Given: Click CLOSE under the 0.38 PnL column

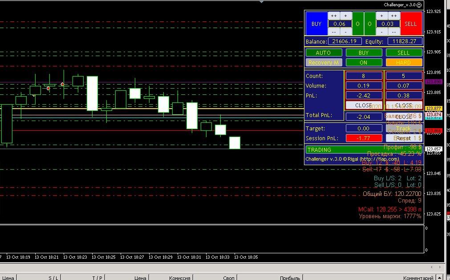Looking at the screenshot, I should [404, 106].
